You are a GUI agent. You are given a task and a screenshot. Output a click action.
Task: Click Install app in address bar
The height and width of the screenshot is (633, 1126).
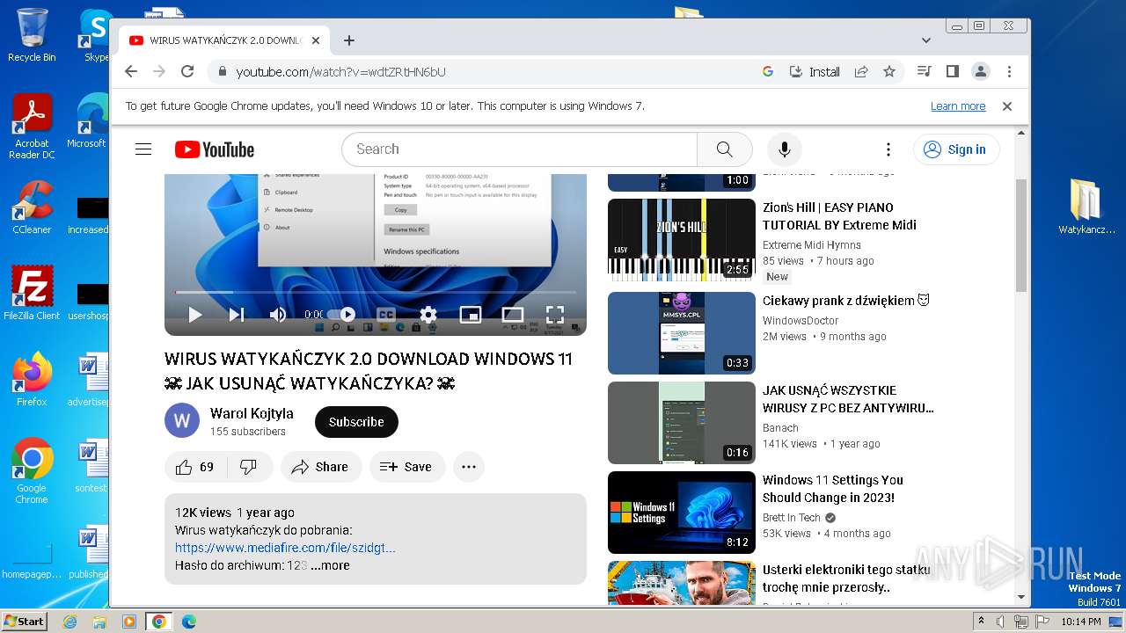tap(815, 72)
